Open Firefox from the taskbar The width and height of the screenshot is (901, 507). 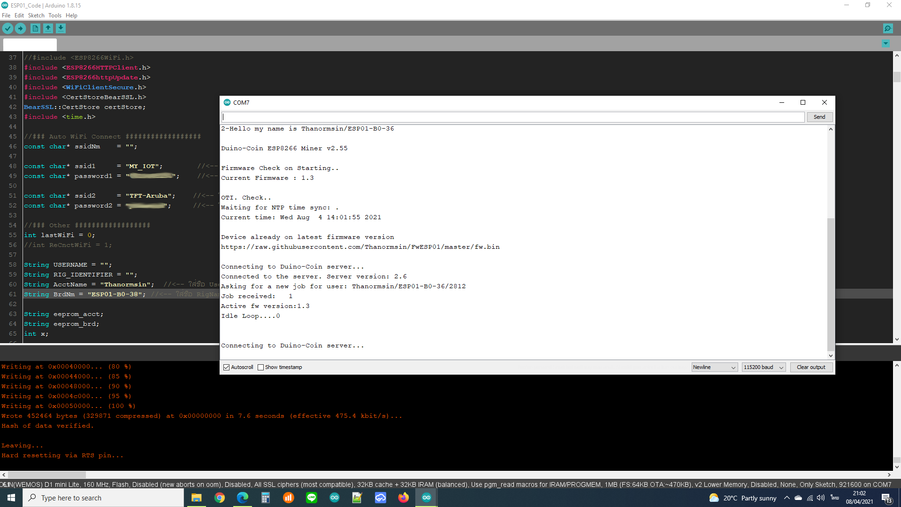tap(404, 498)
